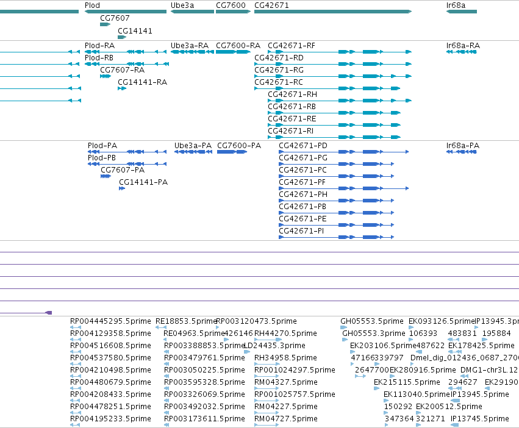Image resolution: width=519 pixels, height=428 pixels.
Task: Select the CG14141 gene label
Action: click(x=135, y=30)
